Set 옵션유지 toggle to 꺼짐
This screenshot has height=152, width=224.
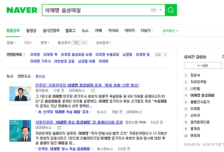76,43
